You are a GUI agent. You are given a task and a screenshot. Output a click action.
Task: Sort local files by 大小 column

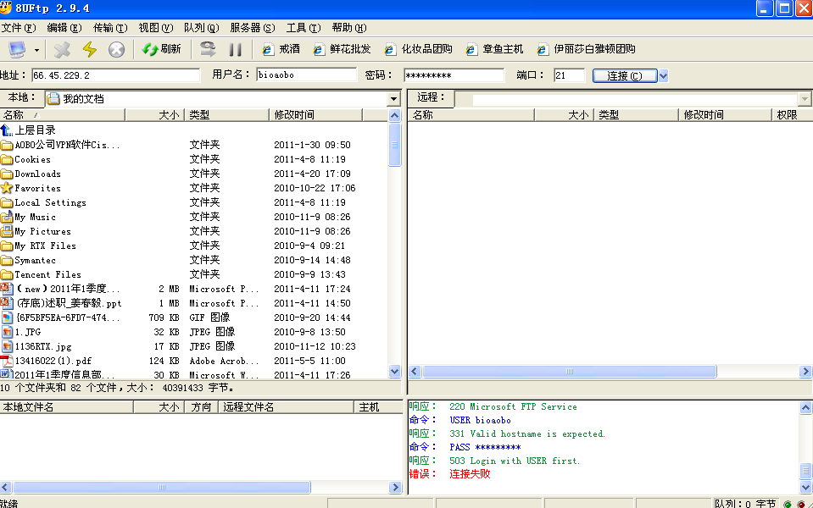(153, 114)
